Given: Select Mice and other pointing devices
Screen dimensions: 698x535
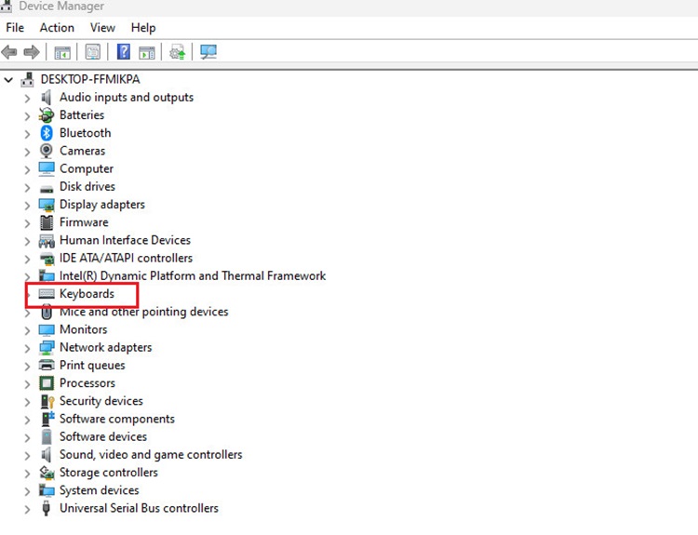Looking at the screenshot, I should coord(143,312).
